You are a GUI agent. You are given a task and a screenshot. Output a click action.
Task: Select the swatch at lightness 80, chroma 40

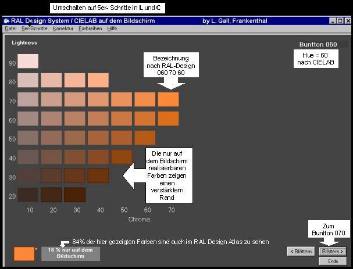tap(98, 80)
